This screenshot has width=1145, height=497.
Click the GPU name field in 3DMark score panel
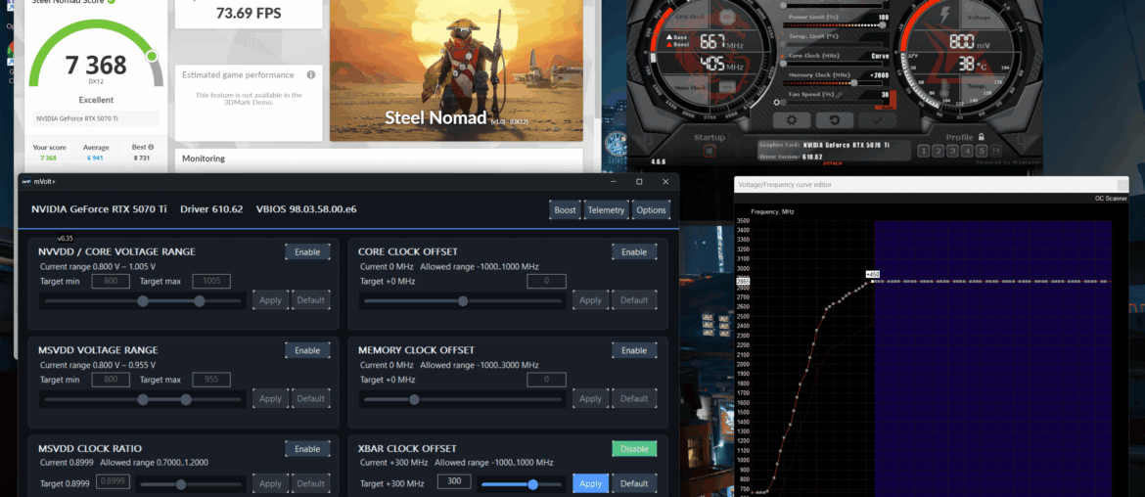(x=96, y=118)
